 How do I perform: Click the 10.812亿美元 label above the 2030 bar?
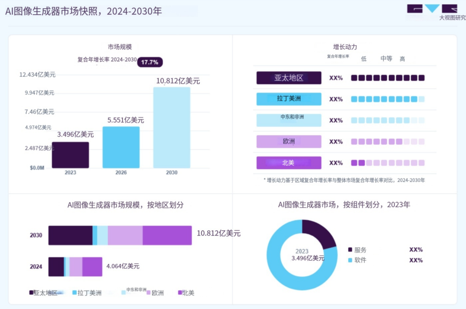[178, 81]
